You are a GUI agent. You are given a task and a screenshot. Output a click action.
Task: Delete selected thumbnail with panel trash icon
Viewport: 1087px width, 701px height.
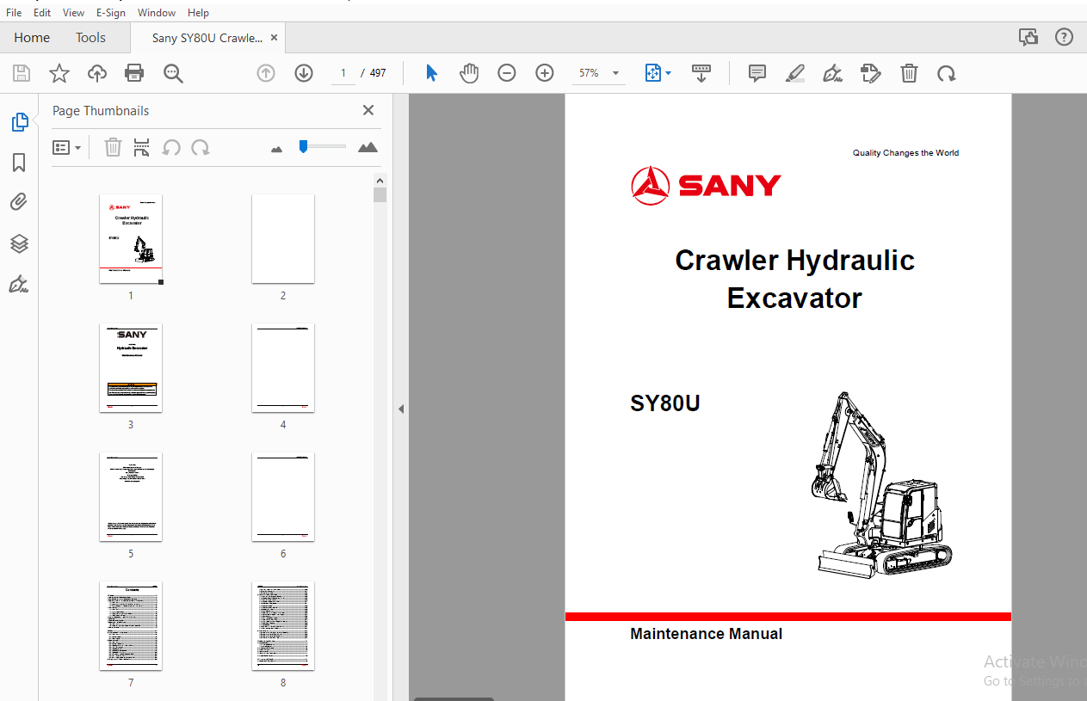pos(113,148)
